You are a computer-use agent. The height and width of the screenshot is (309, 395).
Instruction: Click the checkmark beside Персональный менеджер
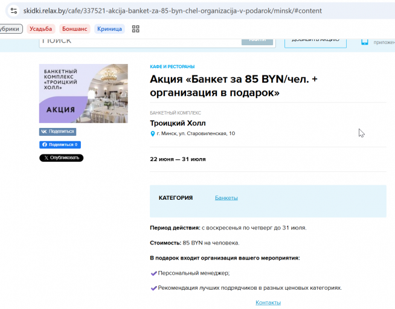153,273
